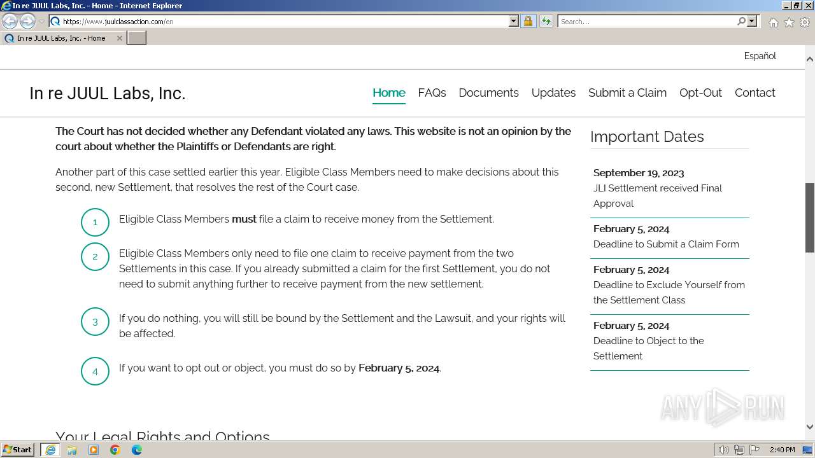Click the numbered circle 1
The height and width of the screenshot is (458, 815).
(x=95, y=222)
